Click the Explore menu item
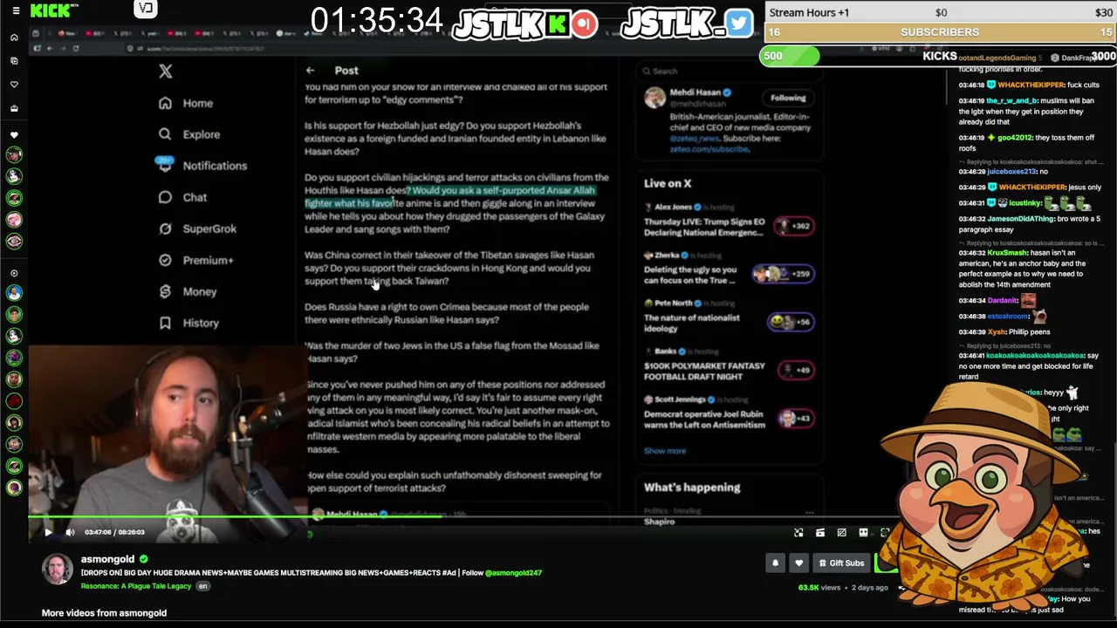This screenshot has height=628, width=1117. (202, 134)
